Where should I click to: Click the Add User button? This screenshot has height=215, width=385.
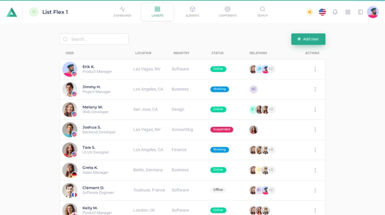pos(308,39)
